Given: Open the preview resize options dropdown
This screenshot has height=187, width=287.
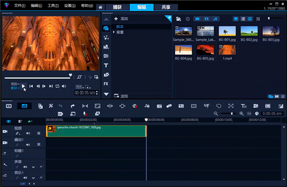Looking at the screenshot, I should tap(88, 87).
